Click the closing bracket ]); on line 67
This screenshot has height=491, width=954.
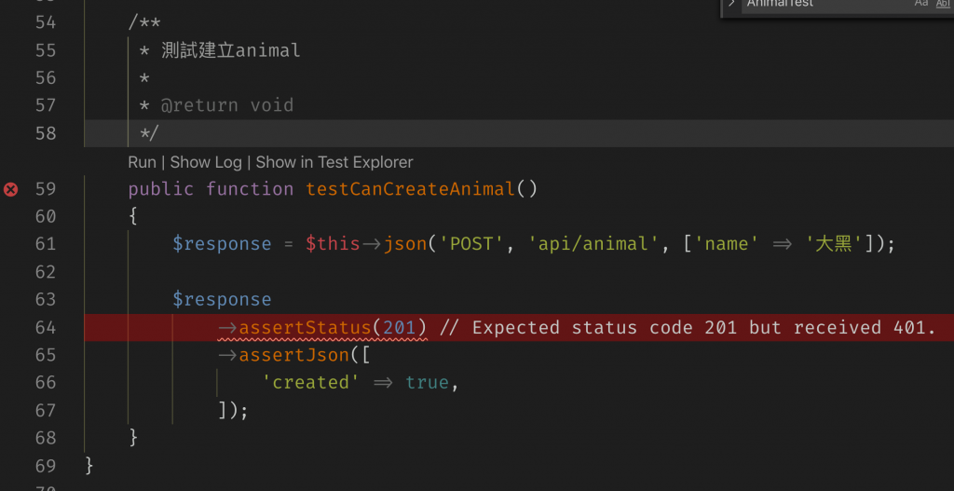pos(233,411)
